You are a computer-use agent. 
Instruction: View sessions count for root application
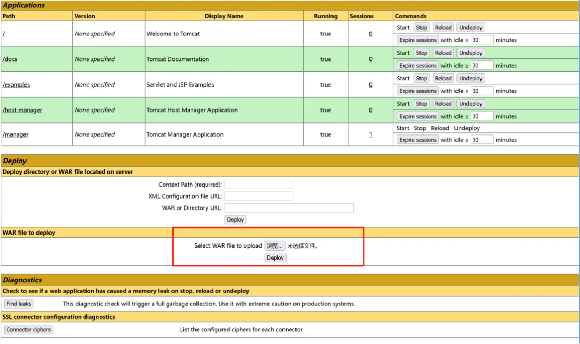[371, 34]
